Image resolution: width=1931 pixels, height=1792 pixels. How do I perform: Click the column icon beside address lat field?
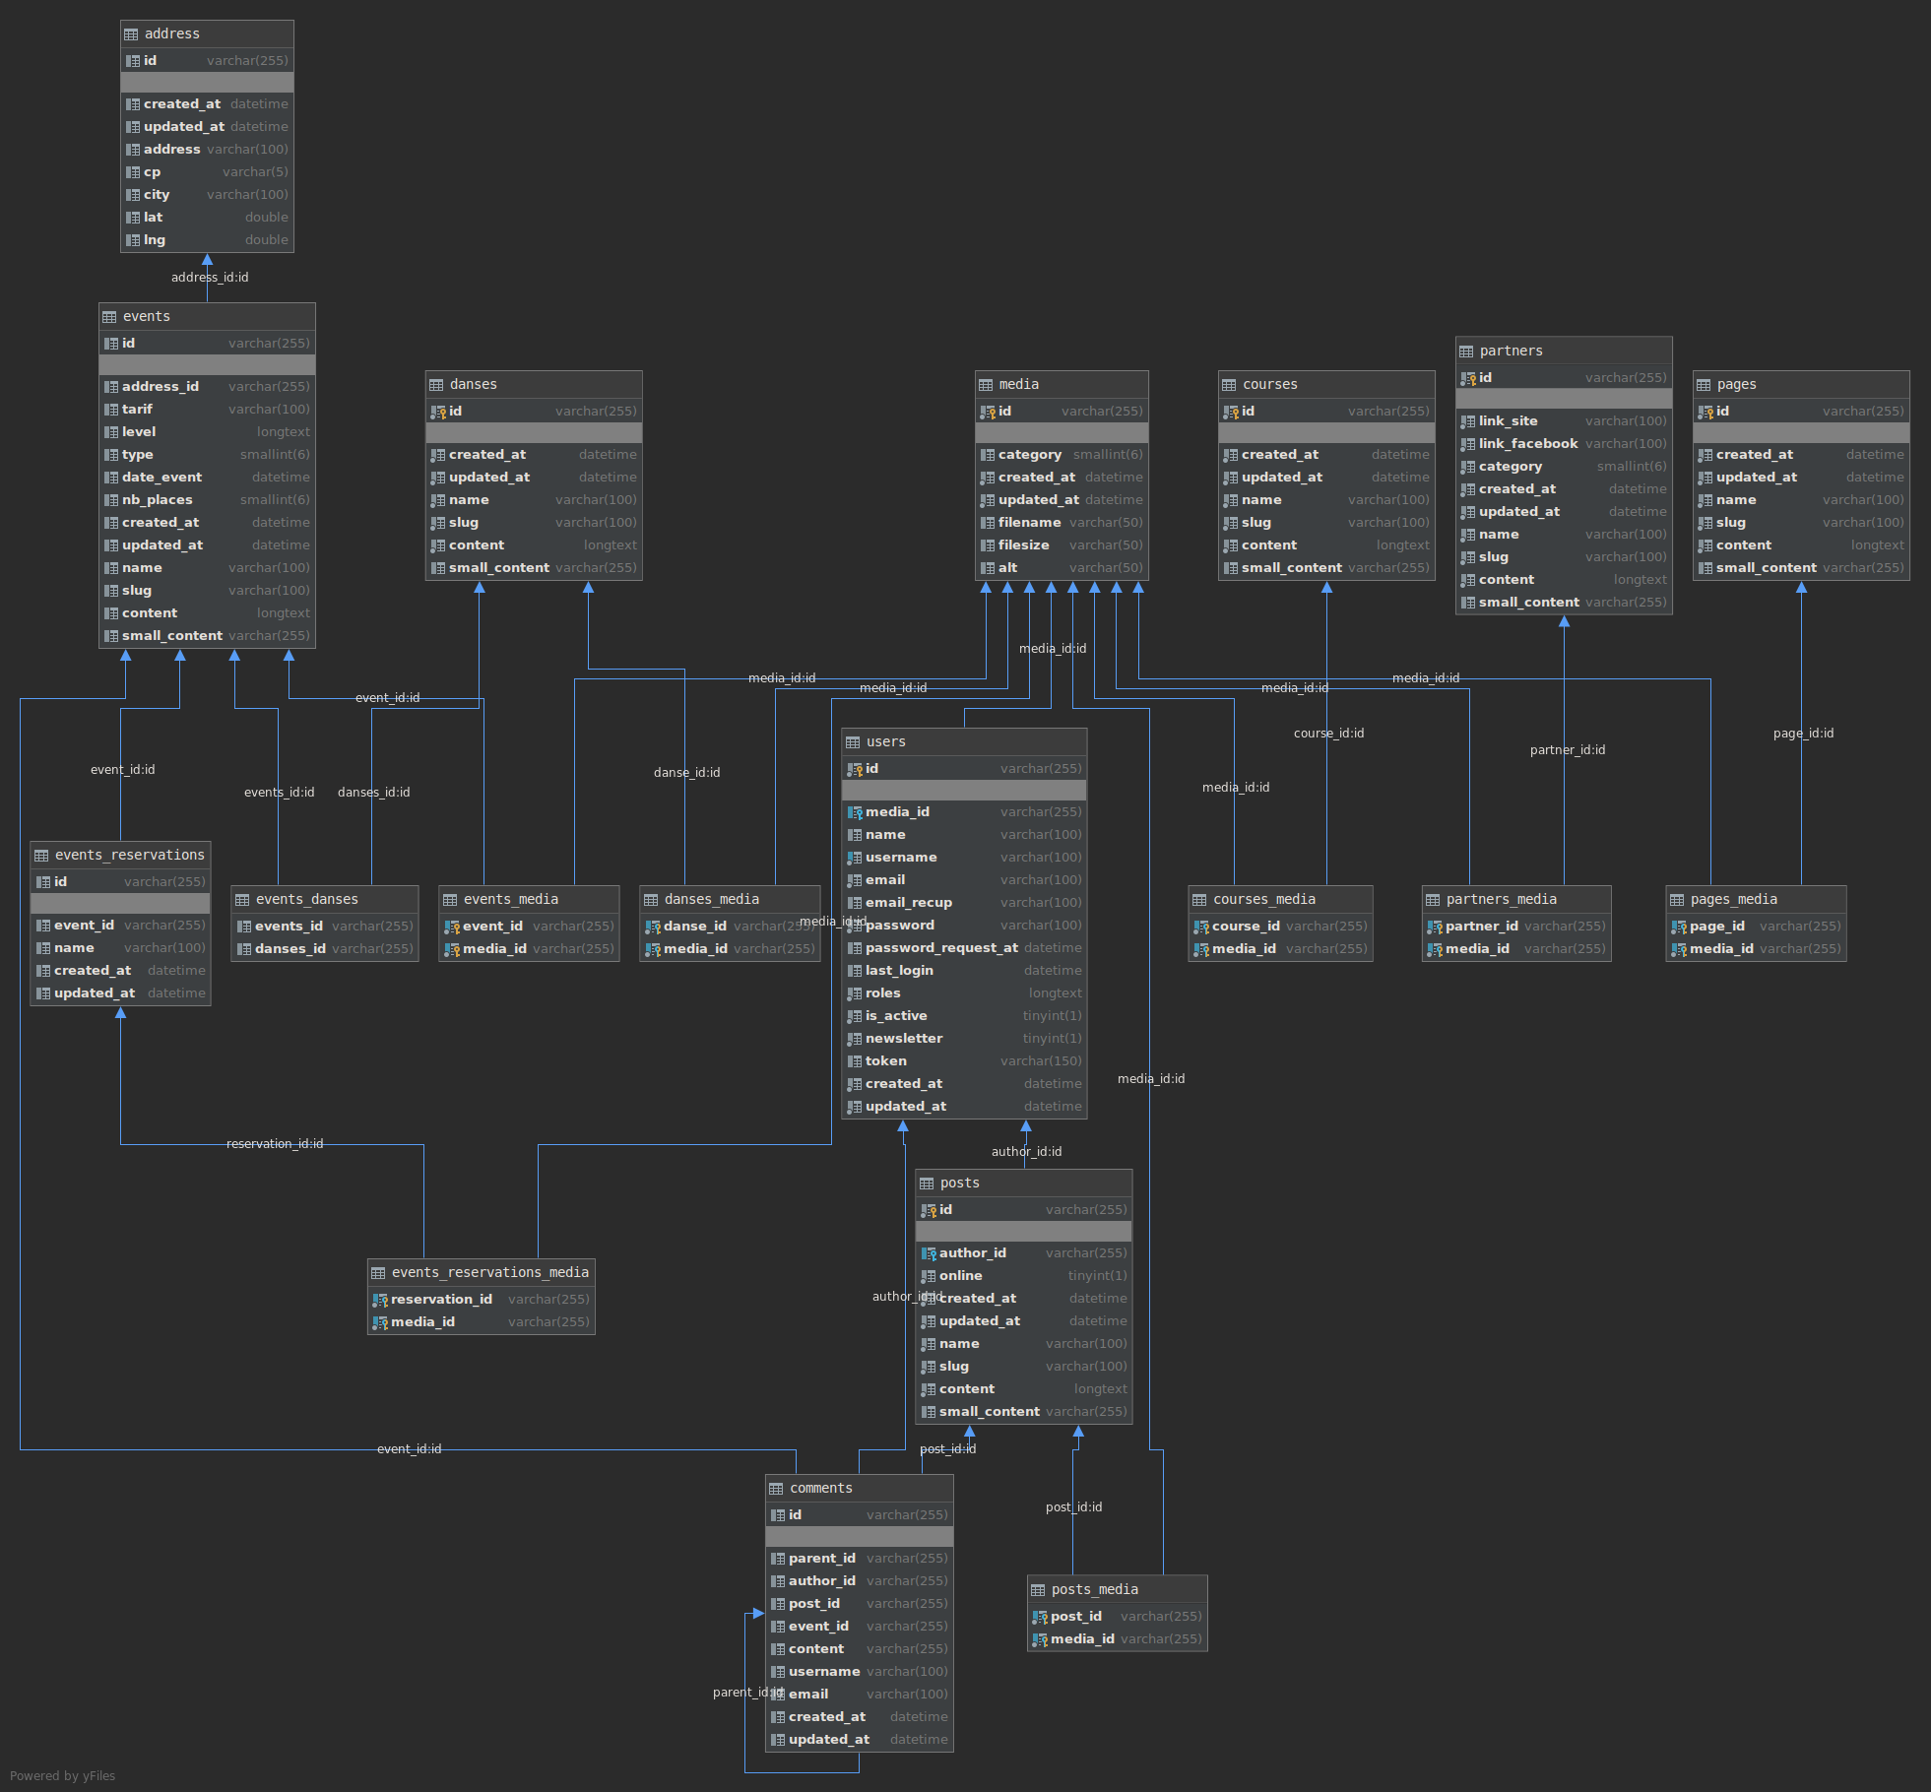coord(134,217)
